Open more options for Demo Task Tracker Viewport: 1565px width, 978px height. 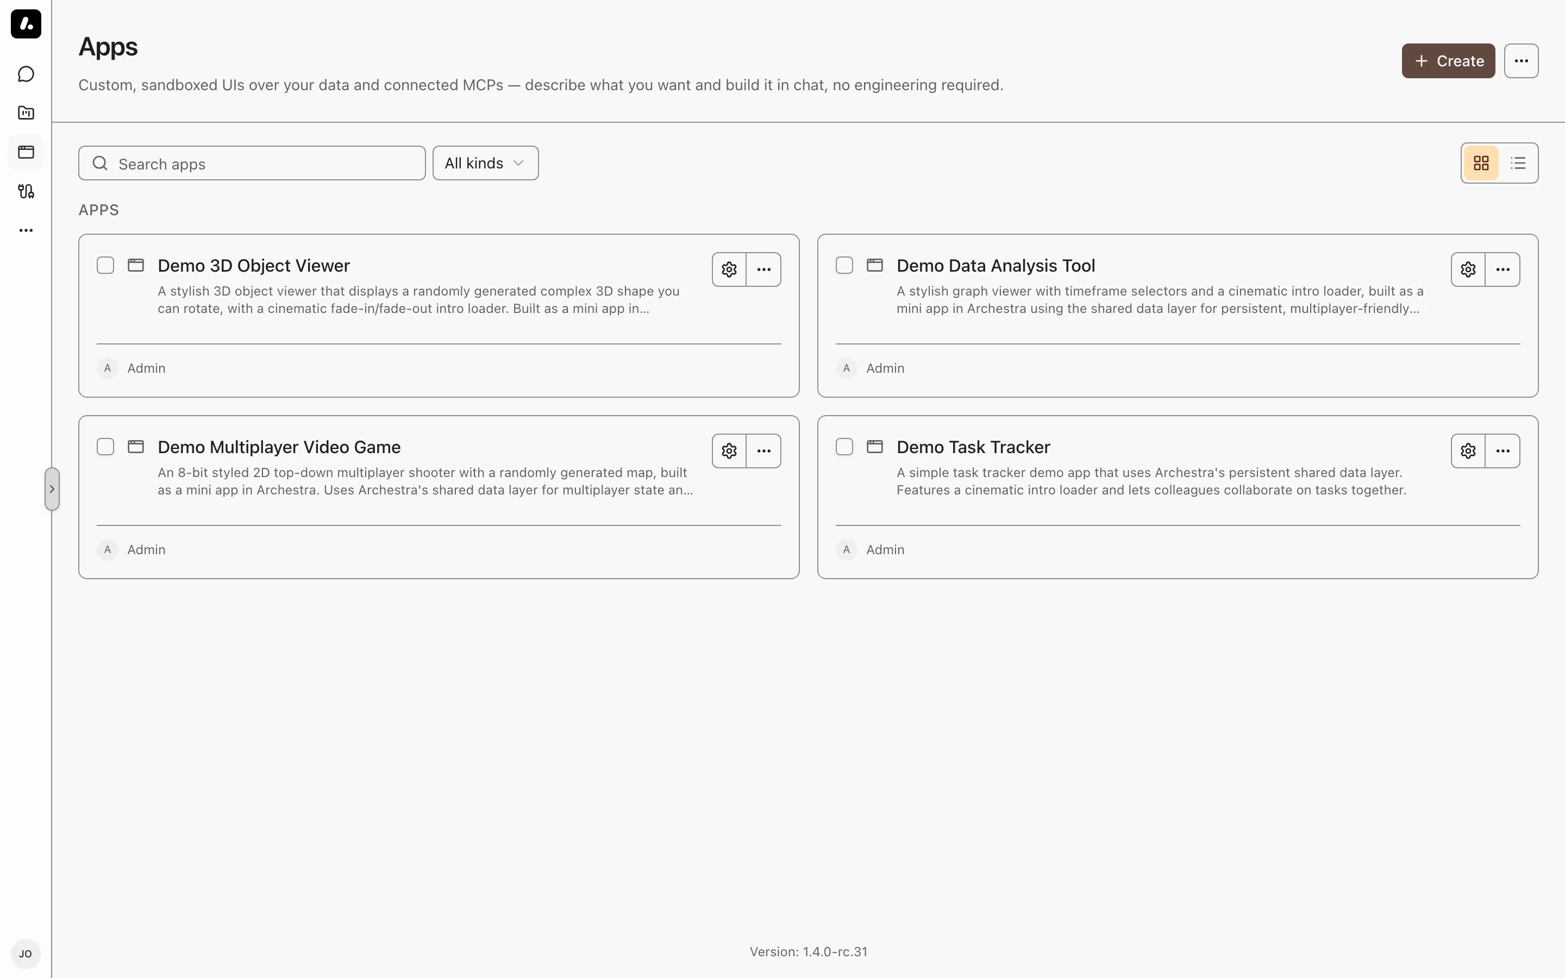[1503, 451]
